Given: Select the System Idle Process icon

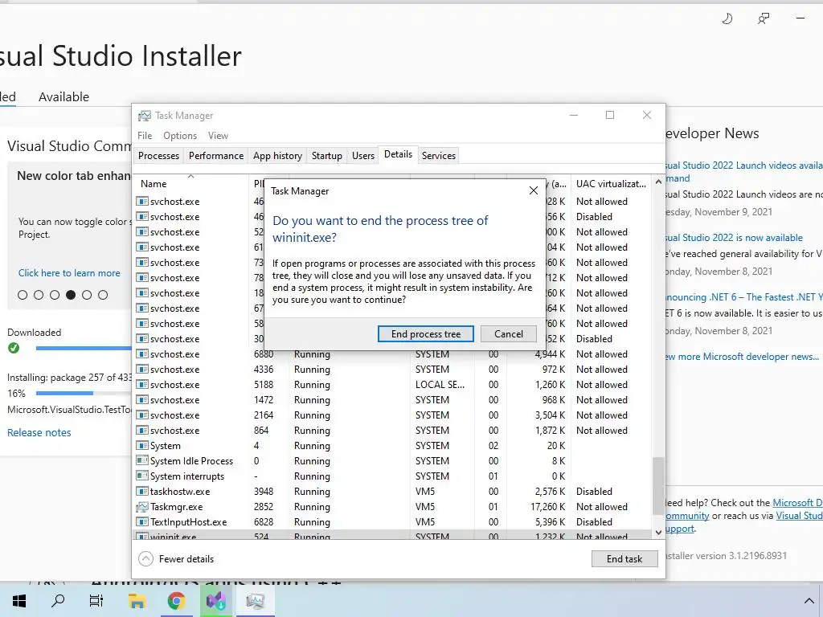Looking at the screenshot, I should click(141, 460).
